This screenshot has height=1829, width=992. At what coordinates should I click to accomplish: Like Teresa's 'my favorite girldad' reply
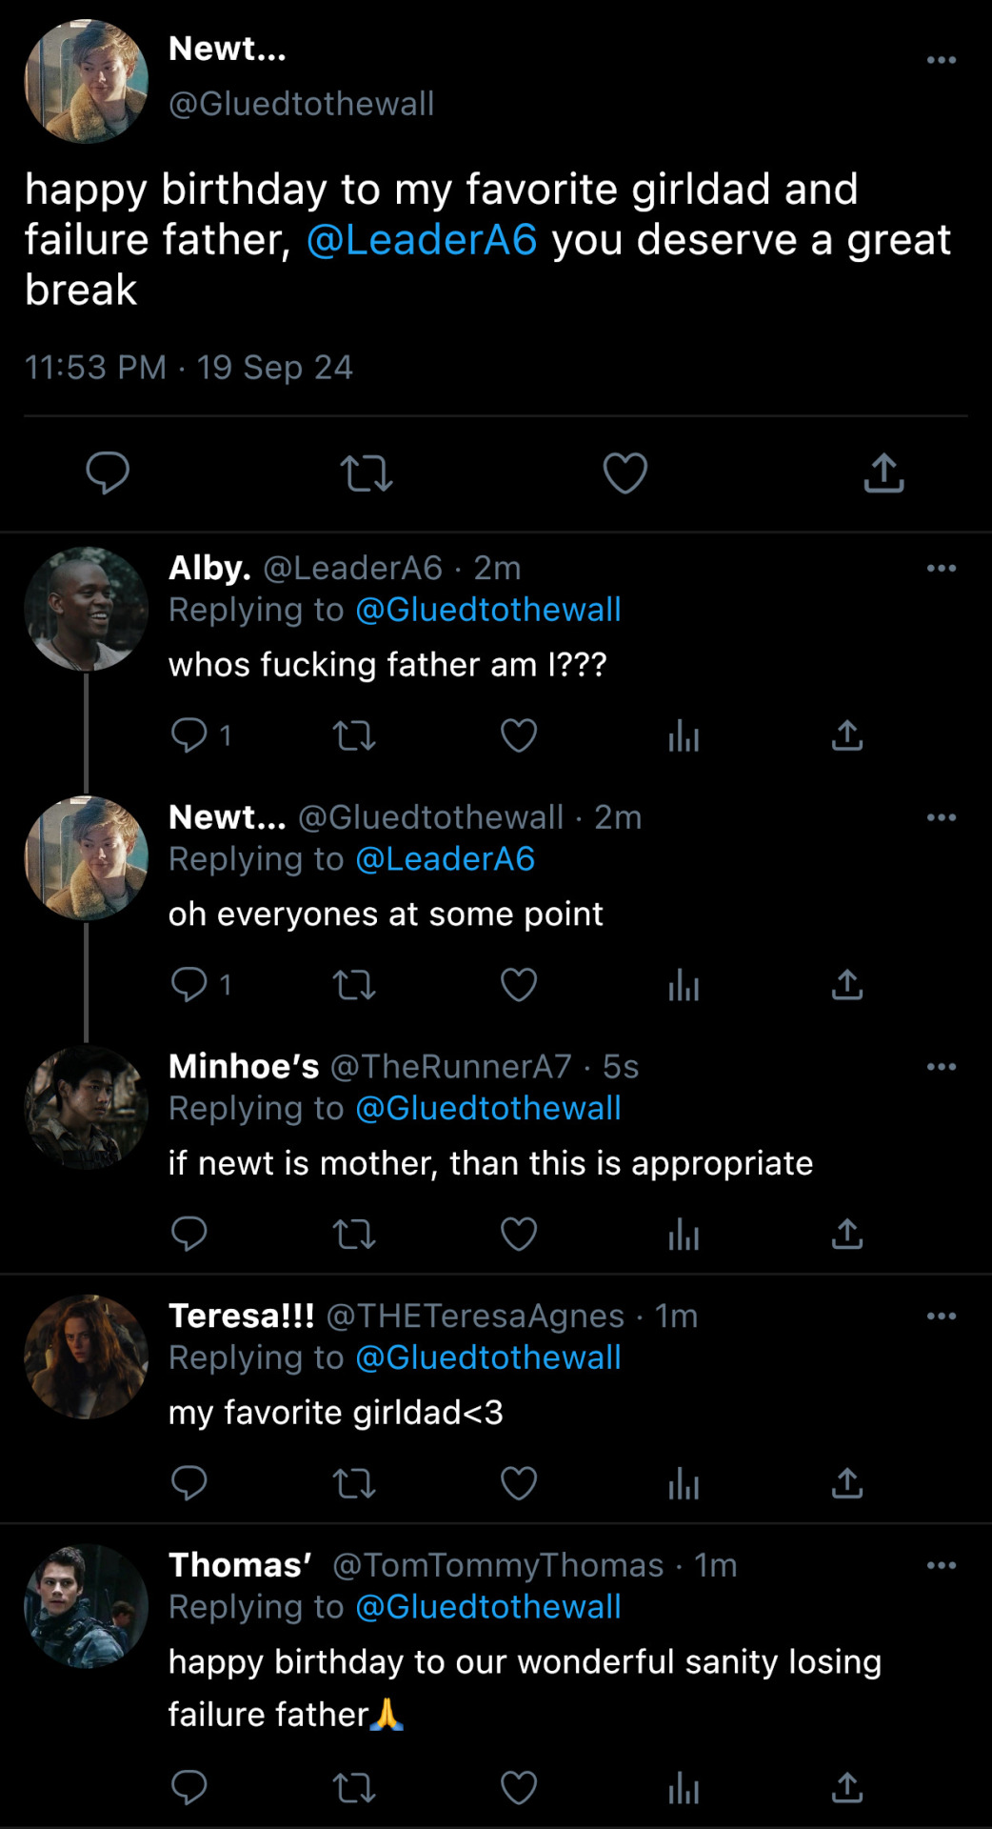click(519, 1483)
